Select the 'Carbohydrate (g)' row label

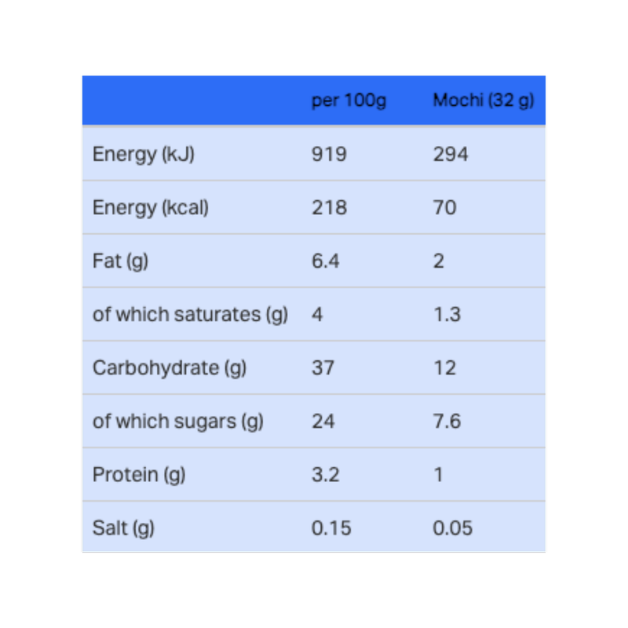[170, 367]
